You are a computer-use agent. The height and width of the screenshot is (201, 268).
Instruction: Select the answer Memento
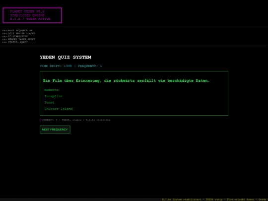pyautogui.click(x=51, y=90)
